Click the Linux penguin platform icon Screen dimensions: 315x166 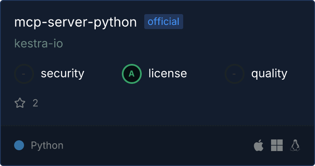coord(295,145)
